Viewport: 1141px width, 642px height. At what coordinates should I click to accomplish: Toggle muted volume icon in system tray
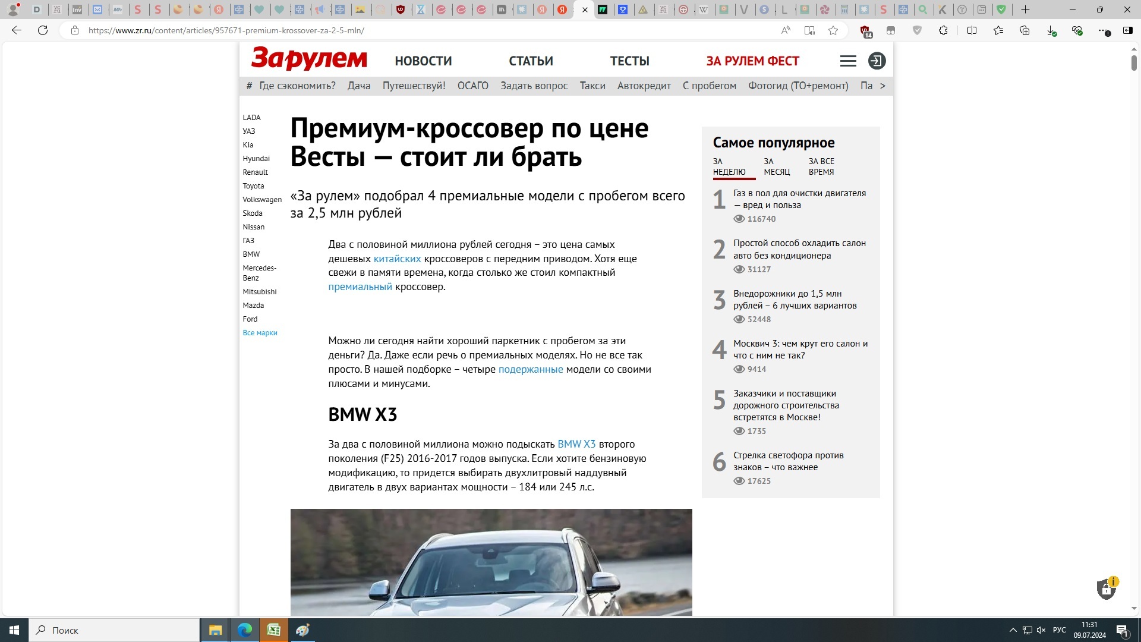(x=1041, y=630)
